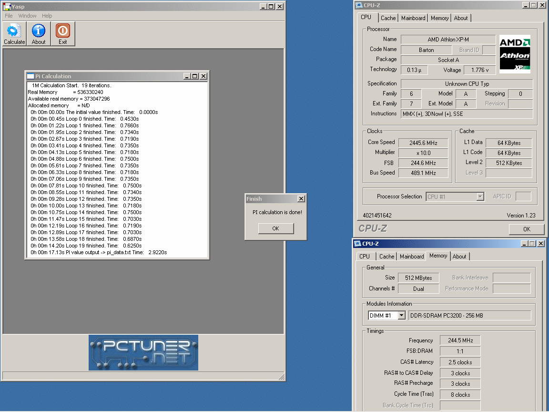Click 'Real Memory = 536330240' line
The height and width of the screenshot is (412, 549).
click(x=65, y=92)
